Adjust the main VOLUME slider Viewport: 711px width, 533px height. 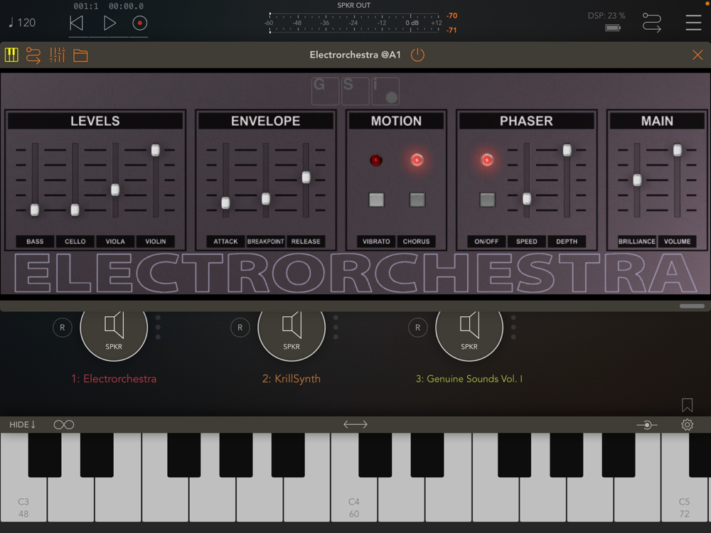(x=678, y=150)
